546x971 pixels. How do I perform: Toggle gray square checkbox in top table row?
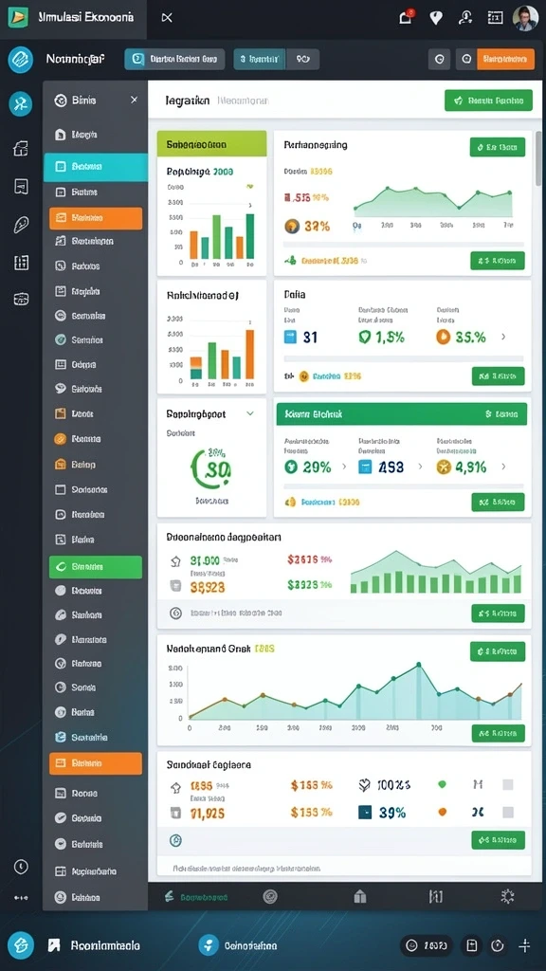508,784
